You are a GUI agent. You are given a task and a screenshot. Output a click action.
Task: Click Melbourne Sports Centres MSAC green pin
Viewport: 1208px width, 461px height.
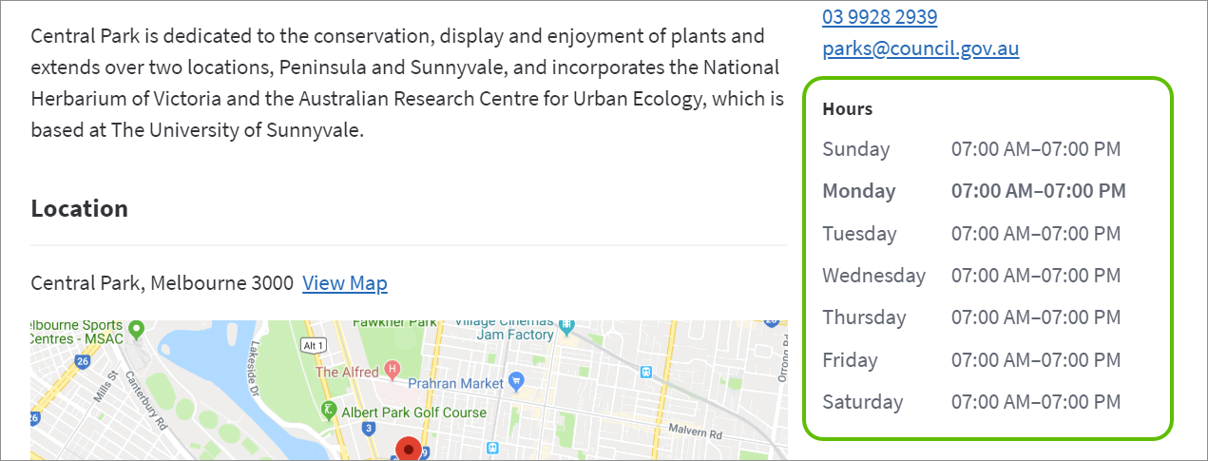(x=136, y=330)
